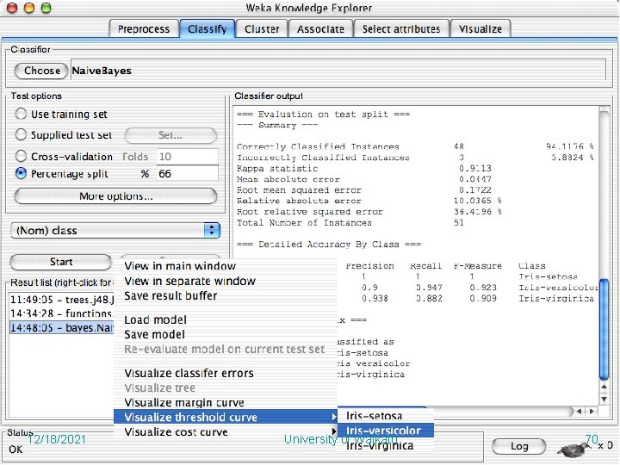Click the More options button
The height and width of the screenshot is (465, 620).
pos(115,196)
